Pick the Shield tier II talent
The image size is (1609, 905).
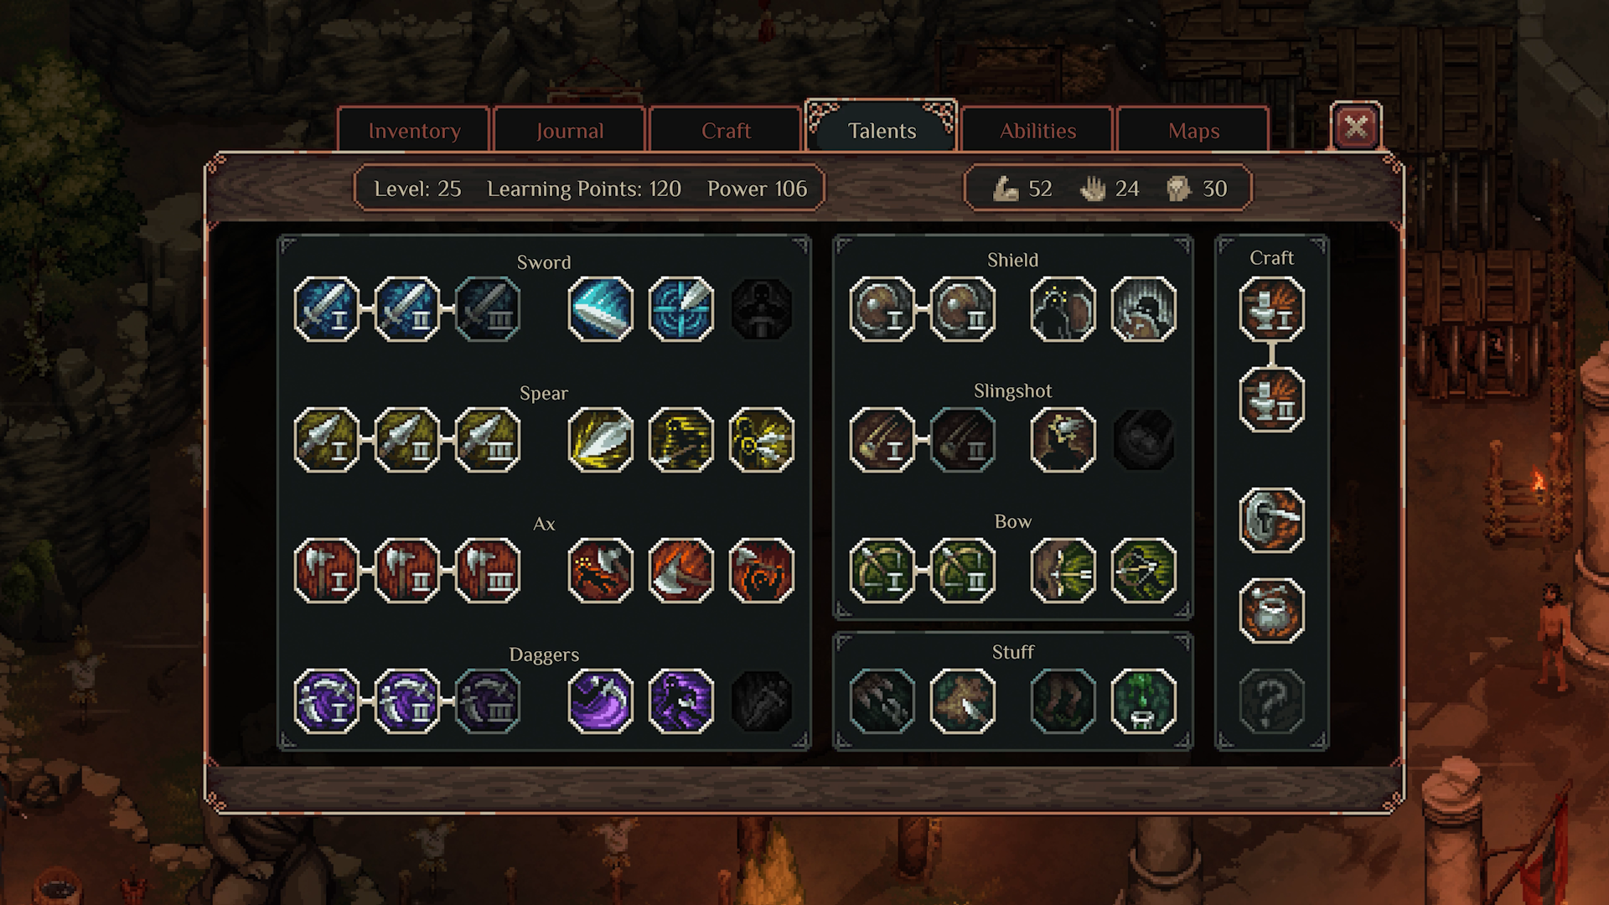point(963,309)
